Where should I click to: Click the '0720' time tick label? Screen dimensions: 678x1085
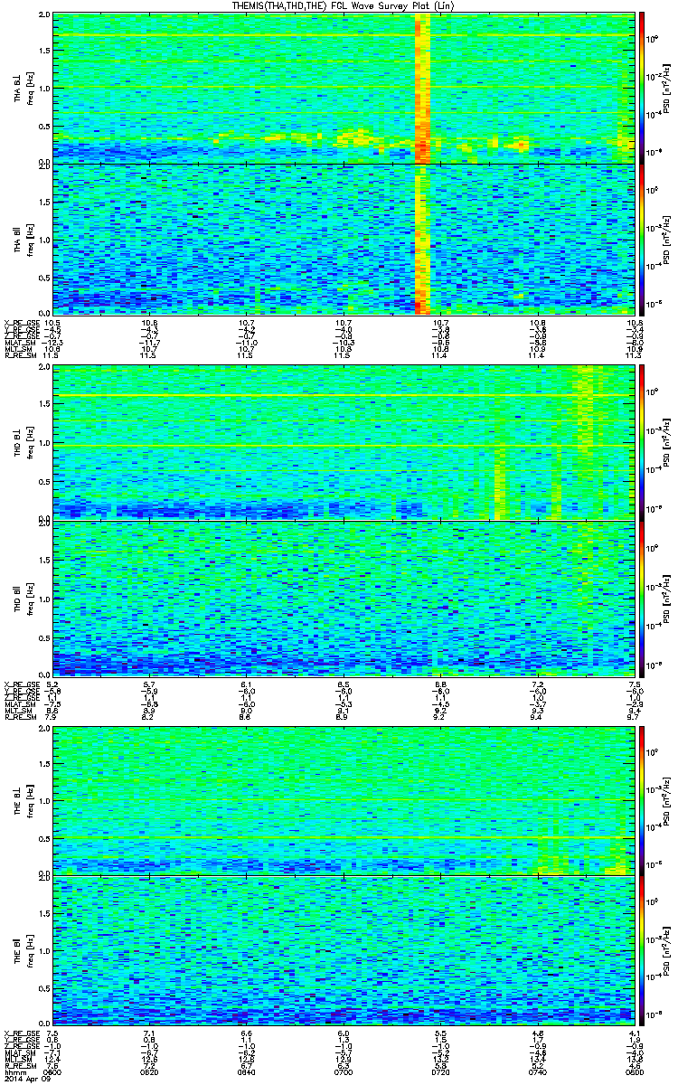point(440,1071)
